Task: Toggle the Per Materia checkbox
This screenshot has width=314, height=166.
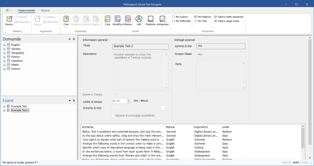Action: tap(195, 17)
